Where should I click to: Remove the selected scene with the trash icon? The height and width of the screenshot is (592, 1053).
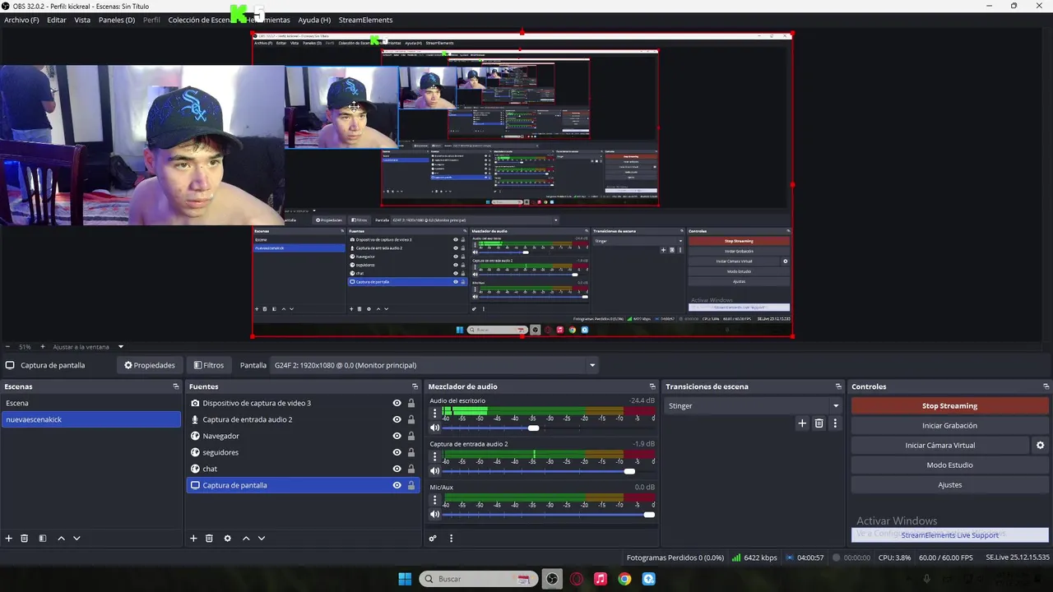25,539
